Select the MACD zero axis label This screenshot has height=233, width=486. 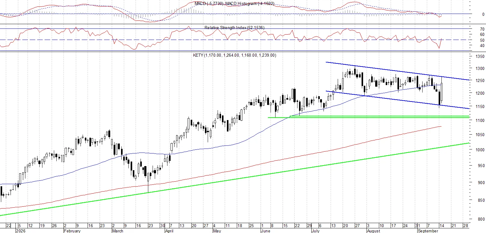(483, 14)
